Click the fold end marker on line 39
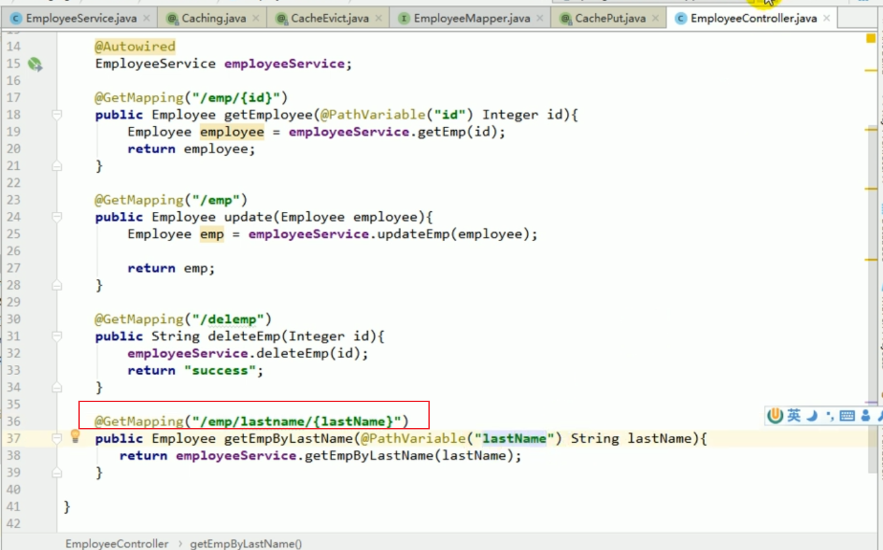Screen dimensions: 883x550 pos(57,472)
